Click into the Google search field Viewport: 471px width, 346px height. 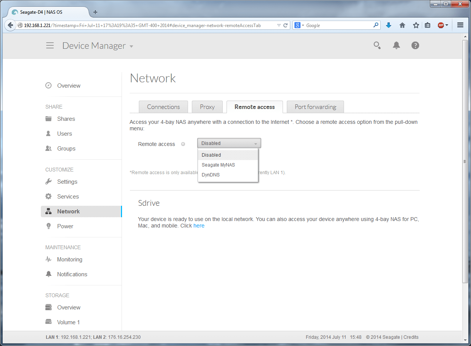click(339, 26)
